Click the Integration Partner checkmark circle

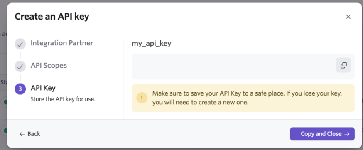[20, 44]
